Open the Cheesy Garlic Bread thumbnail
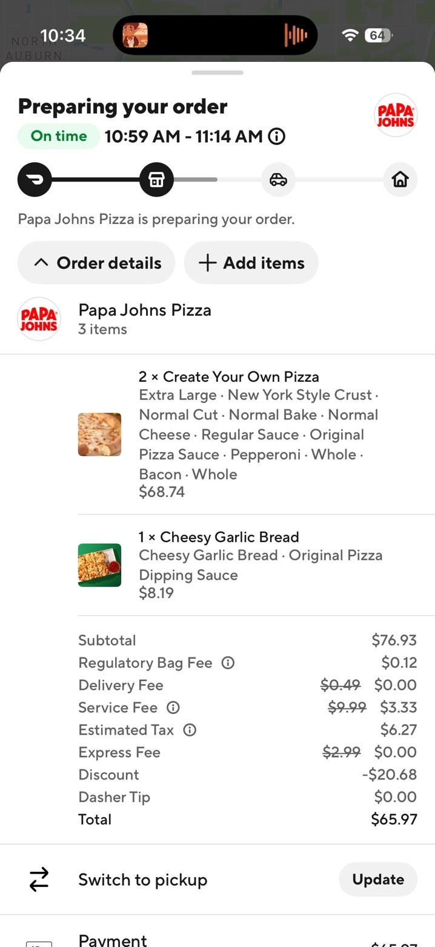435x947 pixels. click(99, 565)
